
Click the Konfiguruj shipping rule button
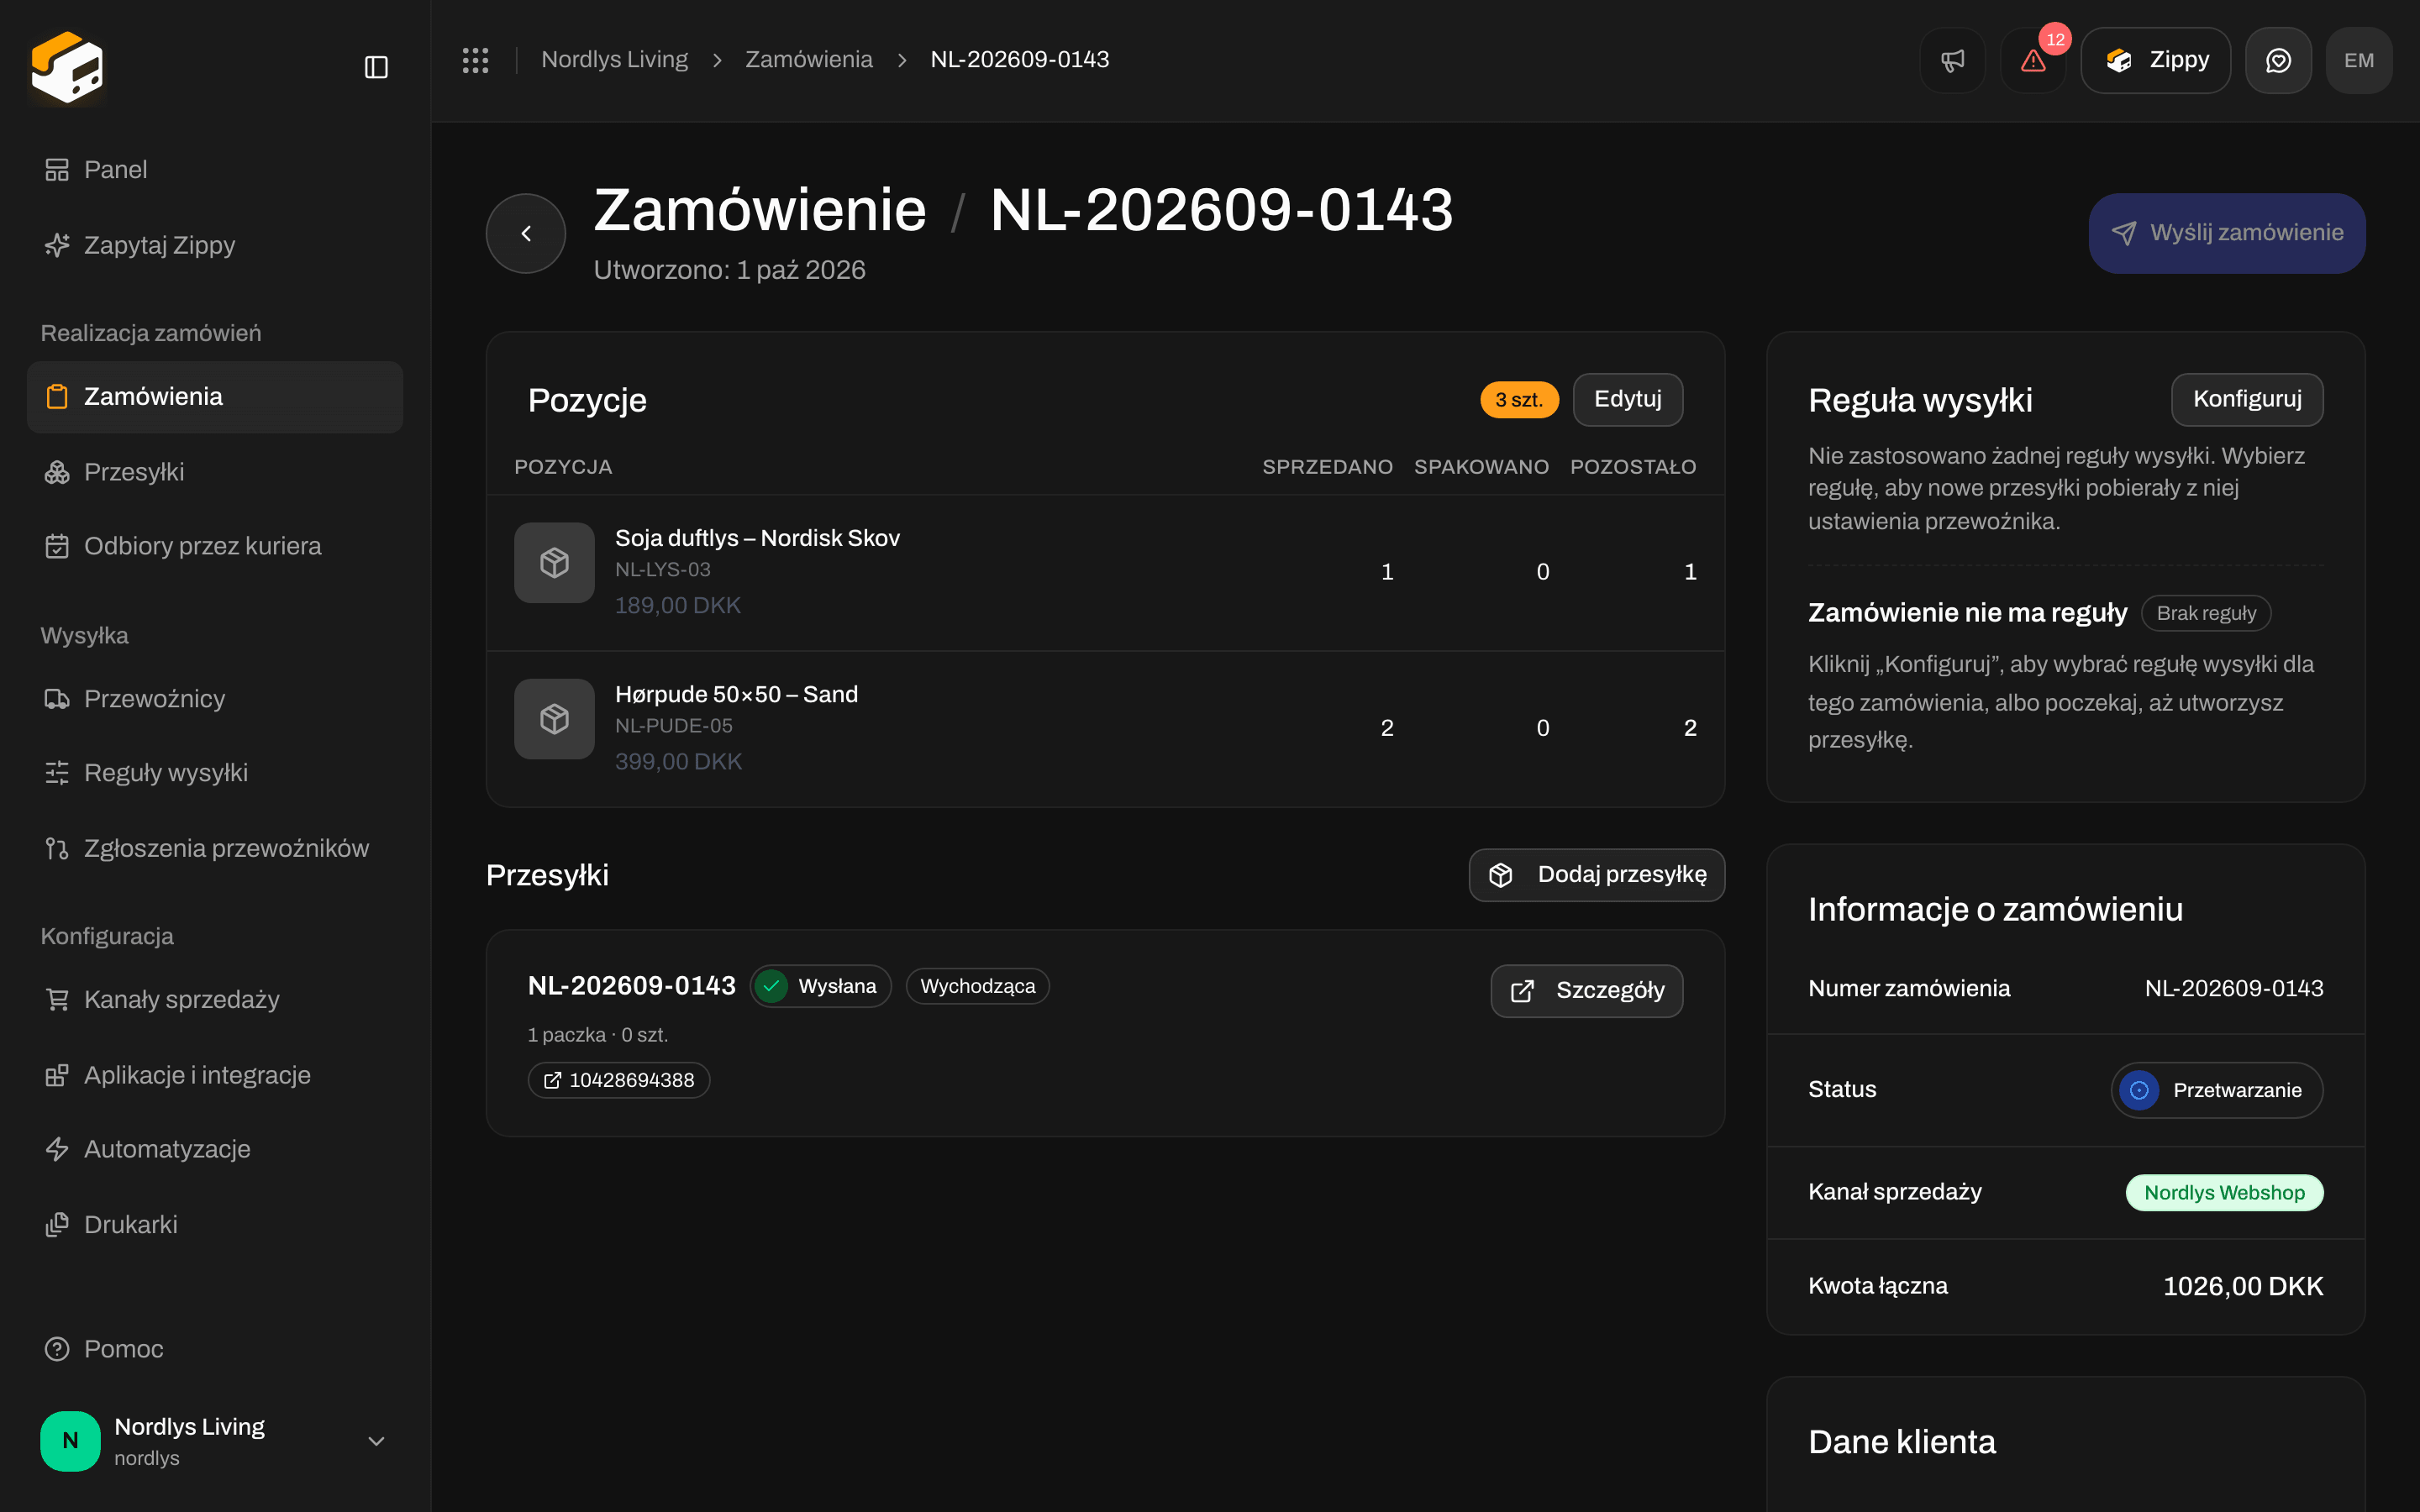click(2247, 399)
